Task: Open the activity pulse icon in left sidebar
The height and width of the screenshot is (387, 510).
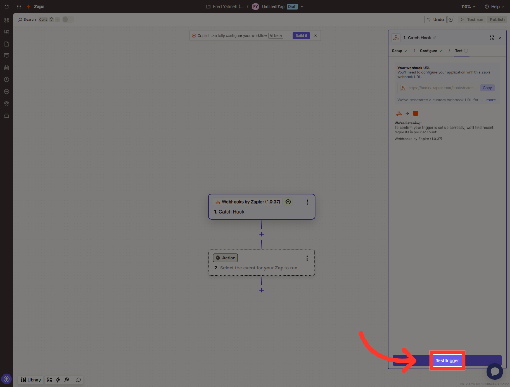Action: tap(6, 91)
